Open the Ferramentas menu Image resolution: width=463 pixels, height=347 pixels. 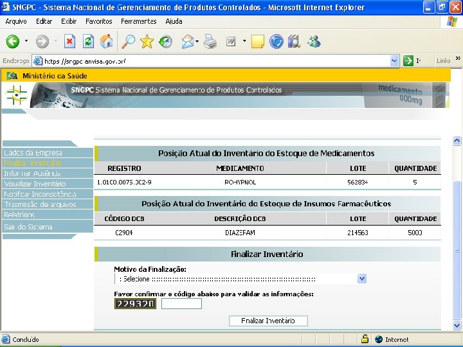[138, 21]
